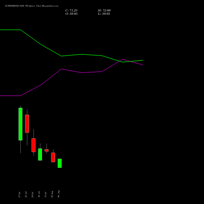Screen dimensions: 204x204
Task: Select the red candle for 28 Jul
Action: coord(27,124)
